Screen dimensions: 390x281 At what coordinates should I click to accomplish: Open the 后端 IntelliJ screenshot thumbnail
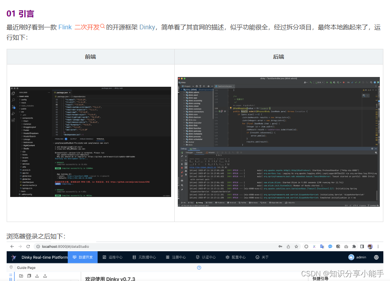(x=278, y=142)
